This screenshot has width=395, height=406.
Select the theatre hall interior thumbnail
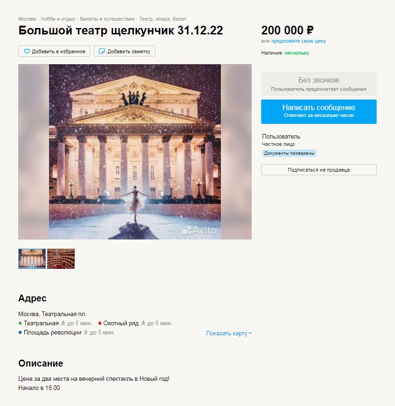point(61,259)
